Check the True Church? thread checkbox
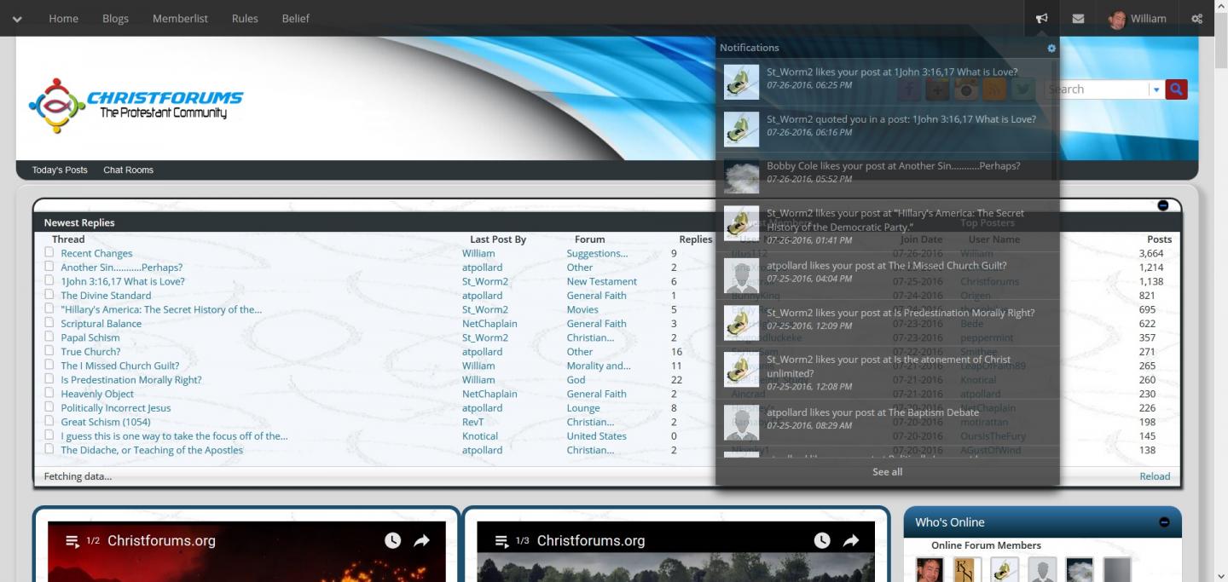The width and height of the screenshot is (1228, 582). (x=49, y=350)
